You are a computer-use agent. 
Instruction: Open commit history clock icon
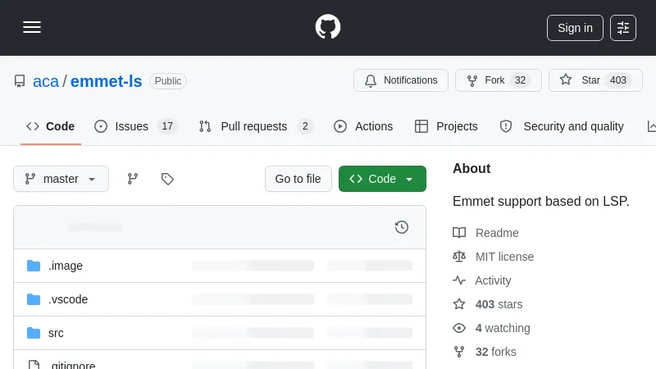401,227
